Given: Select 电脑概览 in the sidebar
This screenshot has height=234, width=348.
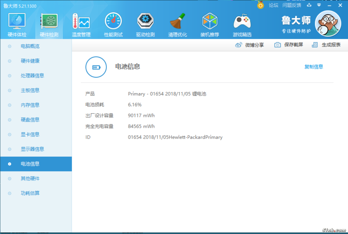Looking at the screenshot, I should tap(30, 46).
